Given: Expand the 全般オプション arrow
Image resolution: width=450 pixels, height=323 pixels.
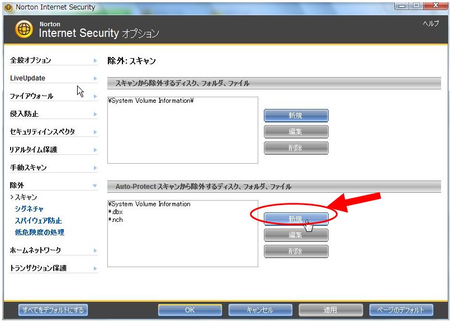Looking at the screenshot, I should pyautogui.click(x=95, y=60).
